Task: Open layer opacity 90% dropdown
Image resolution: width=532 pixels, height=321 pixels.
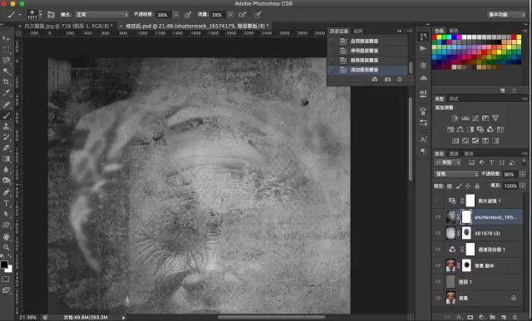Action: coord(523,174)
